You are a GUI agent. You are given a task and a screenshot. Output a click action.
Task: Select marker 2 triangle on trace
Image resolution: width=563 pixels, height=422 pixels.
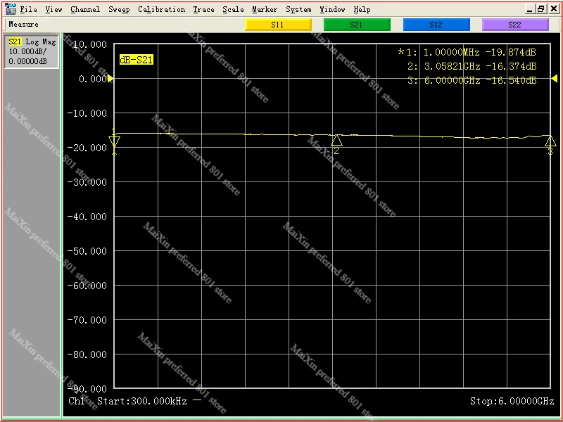(x=336, y=140)
